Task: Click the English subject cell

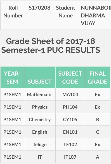Action: 40,132
